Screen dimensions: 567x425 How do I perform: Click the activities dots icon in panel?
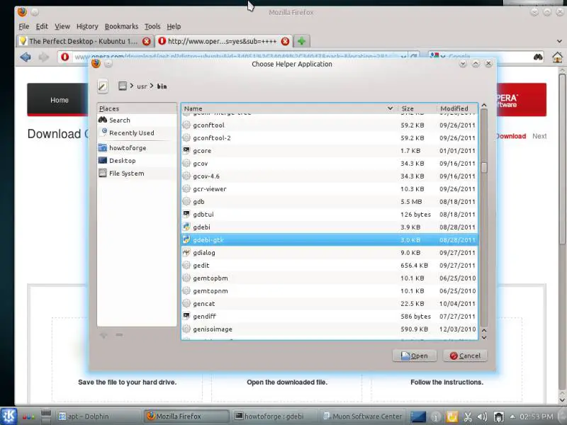click(28, 417)
